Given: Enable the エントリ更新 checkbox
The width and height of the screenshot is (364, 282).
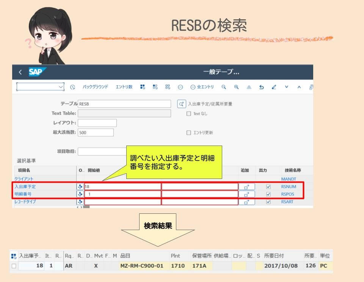Looking at the screenshot, I should pyautogui.click(x=188, y=132).
